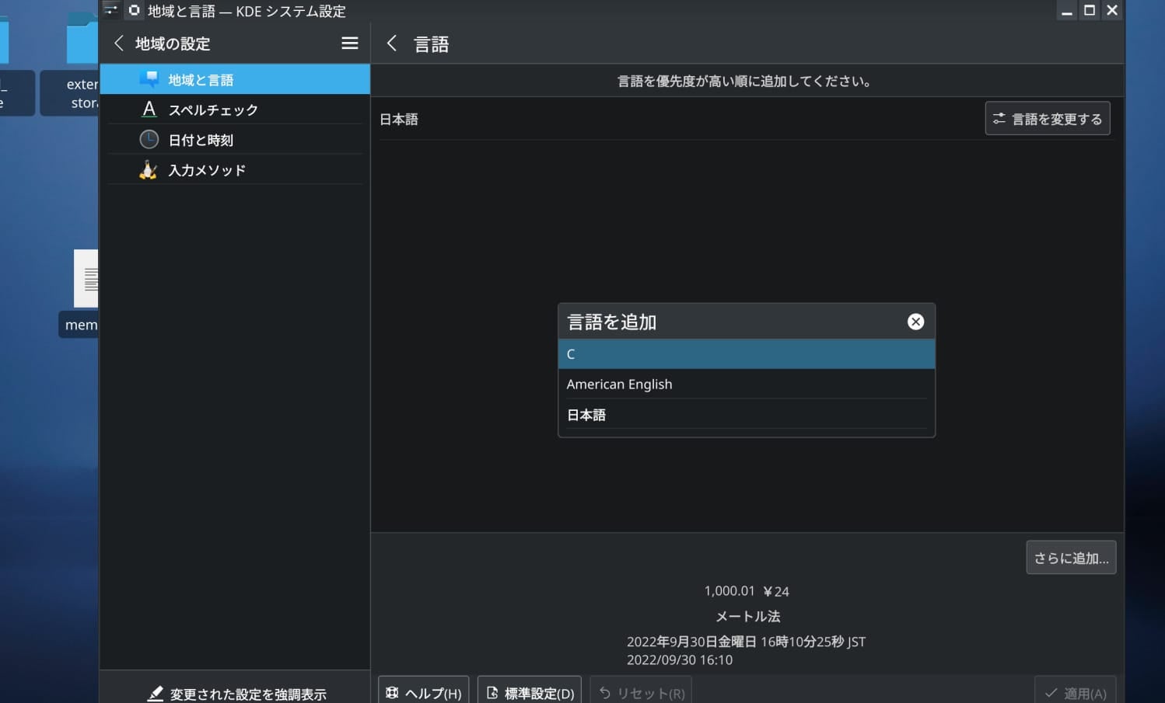Open ヘルプ(H) button

pos(424,692)
